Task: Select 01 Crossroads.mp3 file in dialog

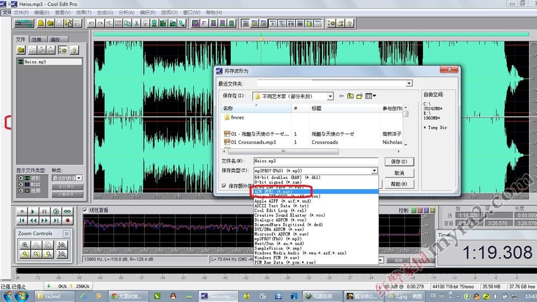Action: click(x=250, y=142)
